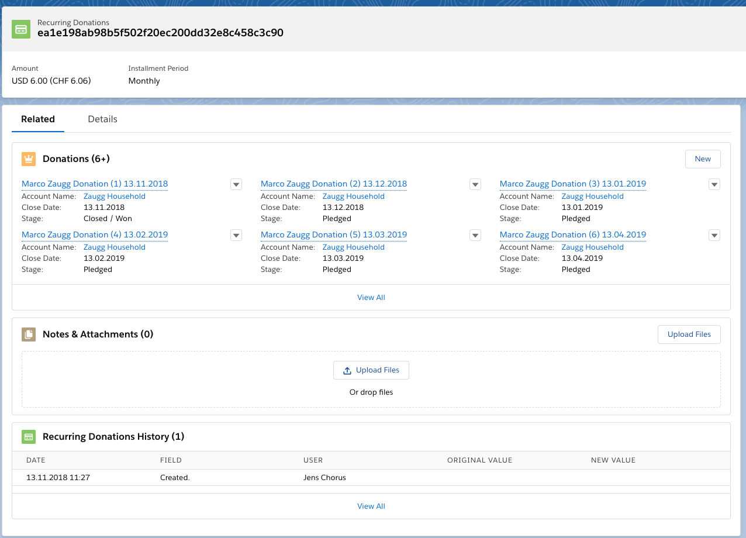Click the green Recurring Donations header icon

pyautogui.click(x=22, y=29)
